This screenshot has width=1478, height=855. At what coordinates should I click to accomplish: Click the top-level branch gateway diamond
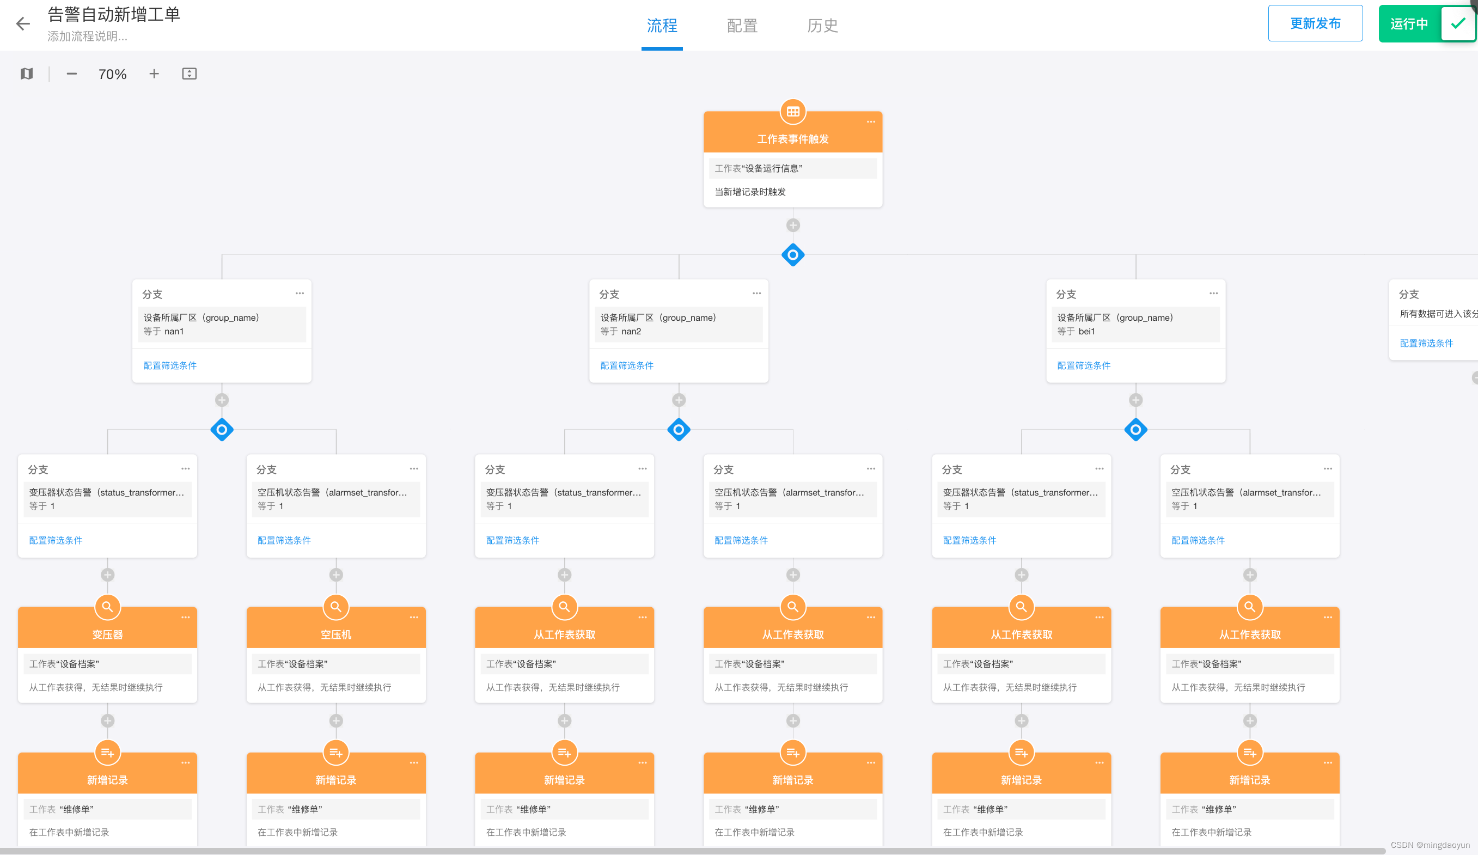click(x=793, y=255)
